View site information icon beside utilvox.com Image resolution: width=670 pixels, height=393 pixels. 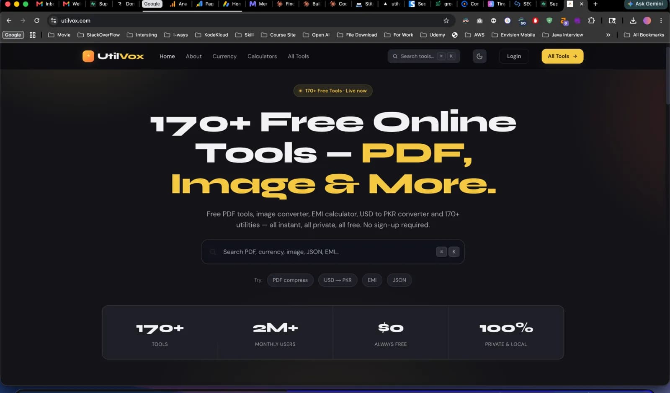[53, 21]
